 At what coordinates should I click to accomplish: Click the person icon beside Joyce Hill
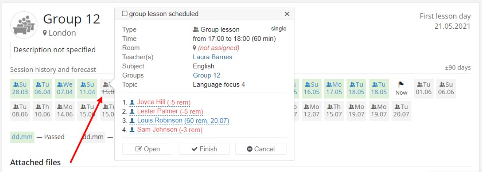point(132,102)
